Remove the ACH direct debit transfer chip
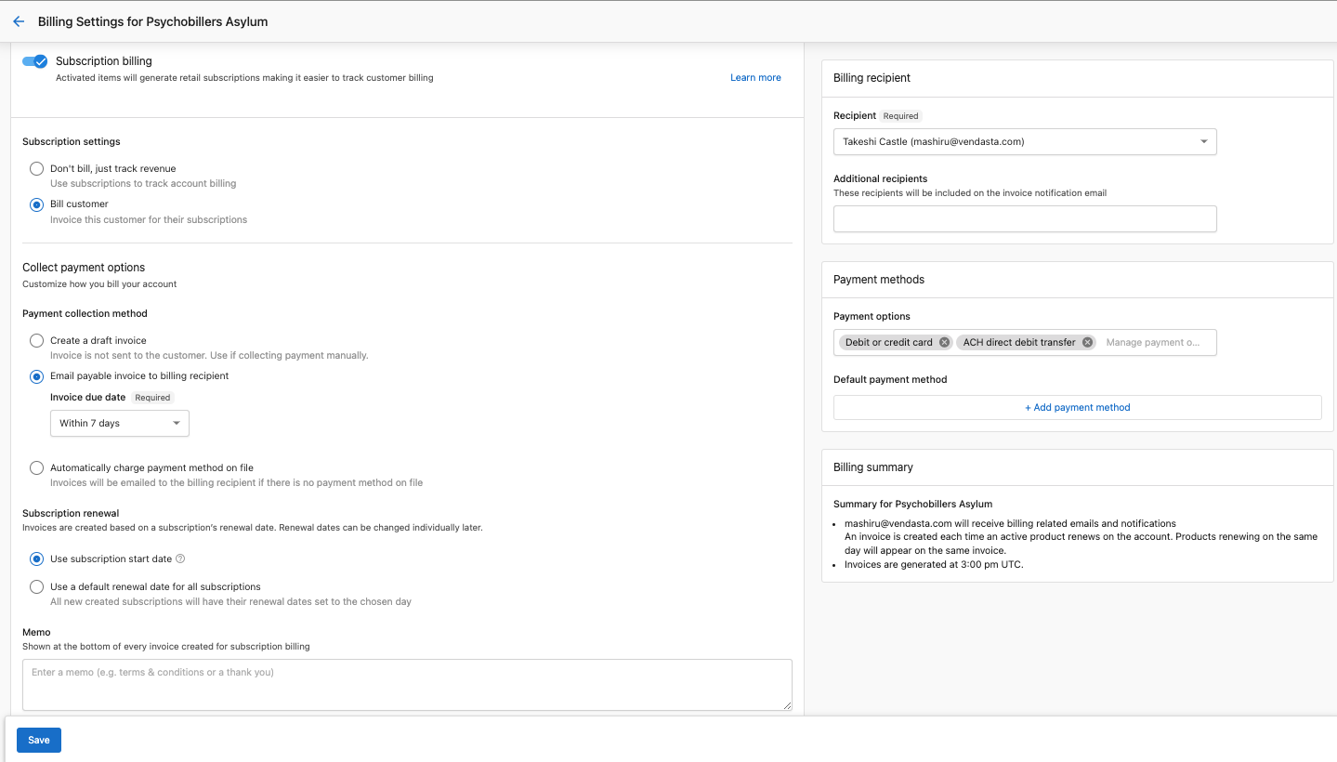 pyautogui.click(x=1087, y=342)
